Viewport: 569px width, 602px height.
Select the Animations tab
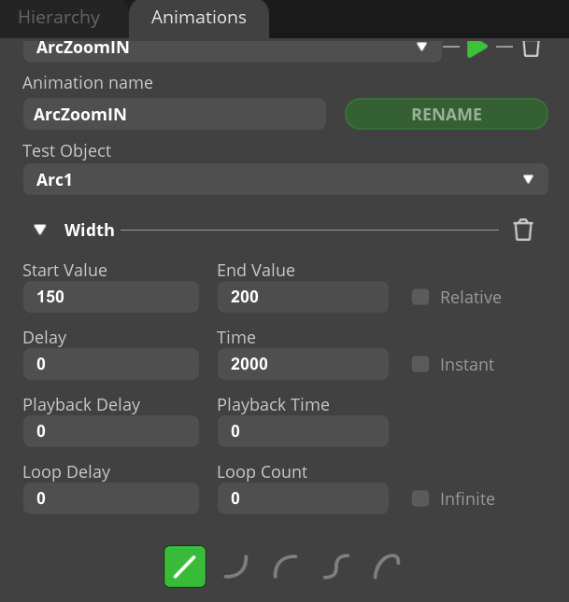(x=199, y=18)
